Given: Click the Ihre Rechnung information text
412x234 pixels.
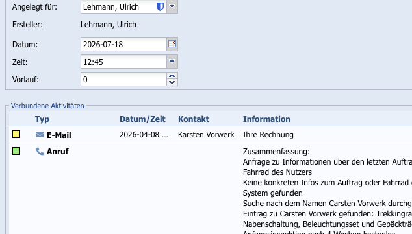Looking at the screenshot, I should 268,135.
